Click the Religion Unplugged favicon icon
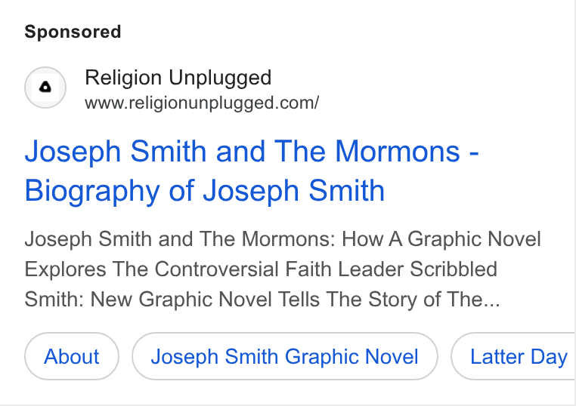 pos(45,88)
